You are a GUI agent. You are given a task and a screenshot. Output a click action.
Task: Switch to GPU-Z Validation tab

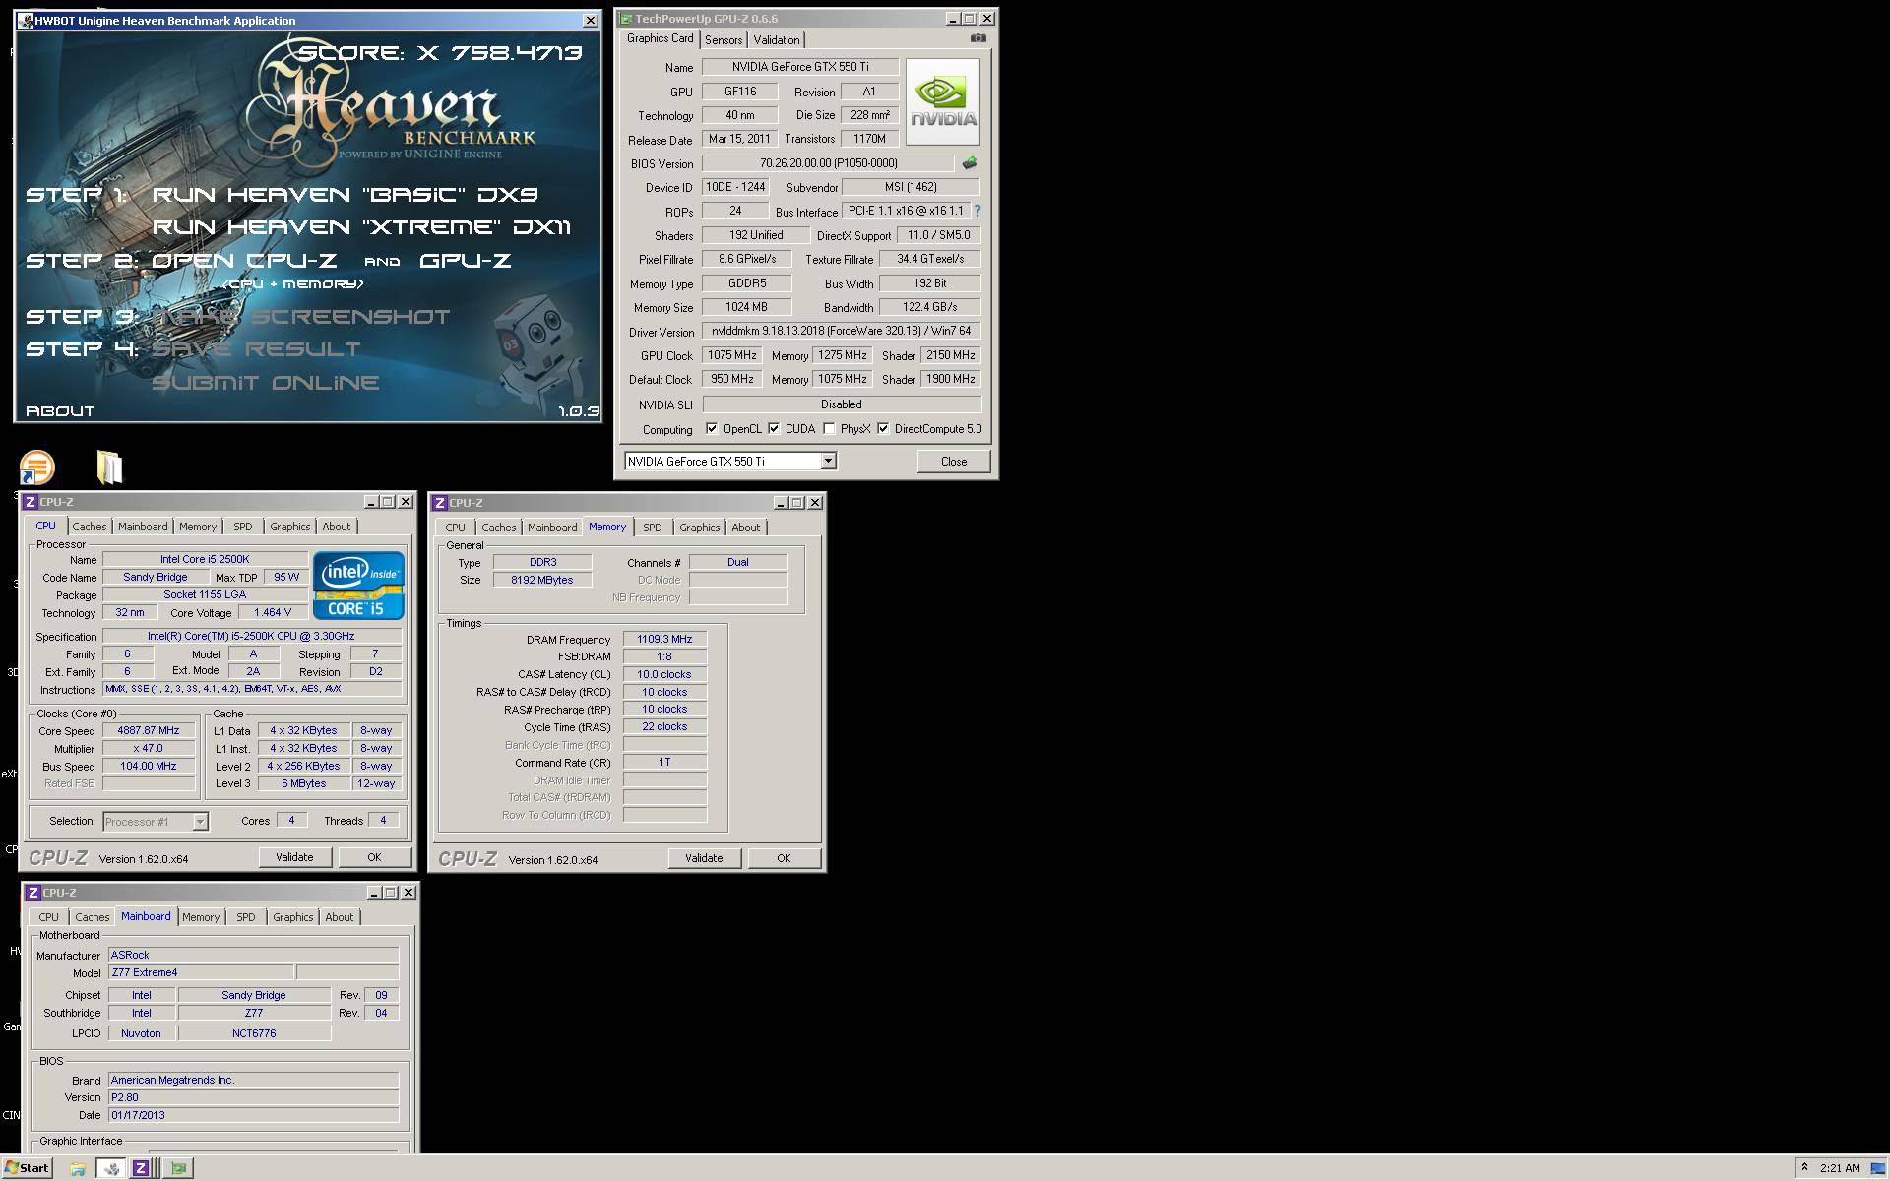[777, 40]
